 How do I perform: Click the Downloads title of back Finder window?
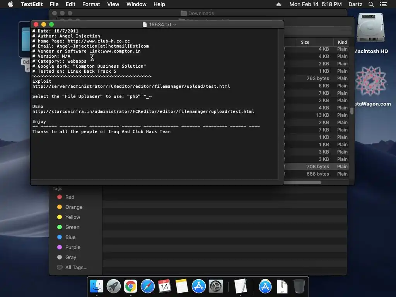[201, 14]
